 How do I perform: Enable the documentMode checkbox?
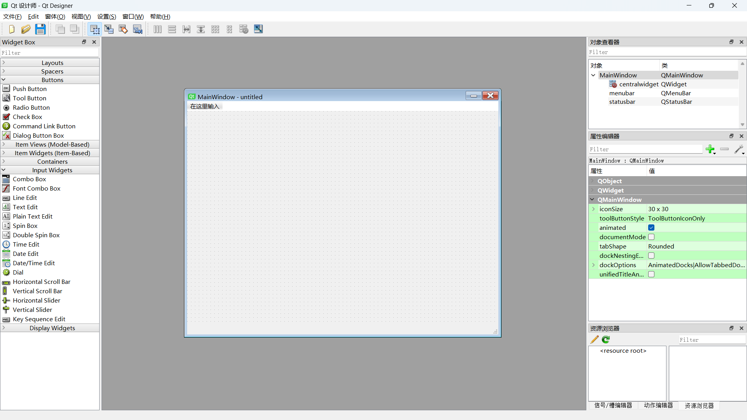[x=651, y=237]
